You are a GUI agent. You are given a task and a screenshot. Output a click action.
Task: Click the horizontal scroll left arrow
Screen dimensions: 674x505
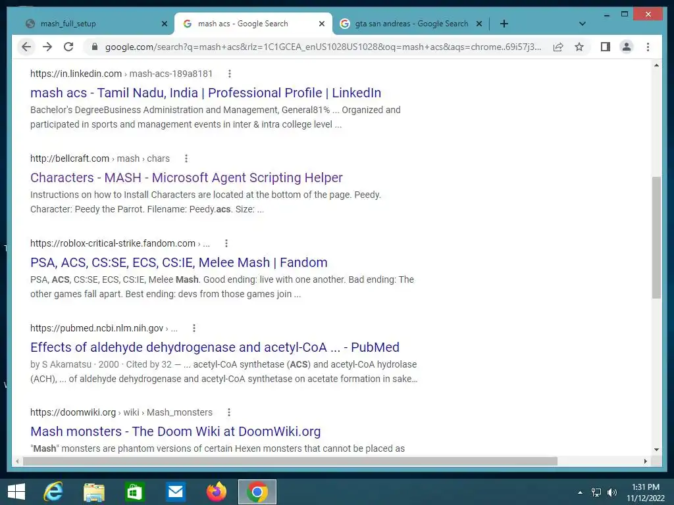(17, 461)
